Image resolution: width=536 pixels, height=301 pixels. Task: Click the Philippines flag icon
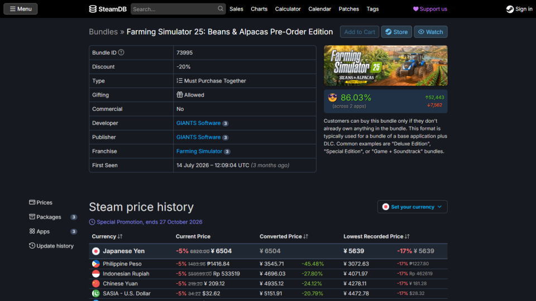[x=95, y=264]
